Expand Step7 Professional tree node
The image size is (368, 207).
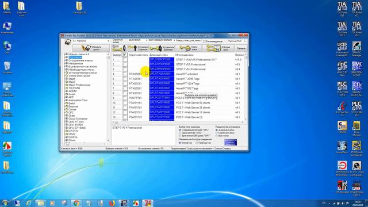tap(67, 85)
